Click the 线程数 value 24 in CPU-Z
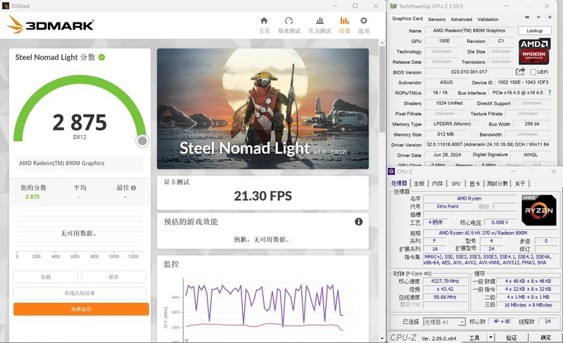This screenshot has width=563, height=343. tap(548, 321)
